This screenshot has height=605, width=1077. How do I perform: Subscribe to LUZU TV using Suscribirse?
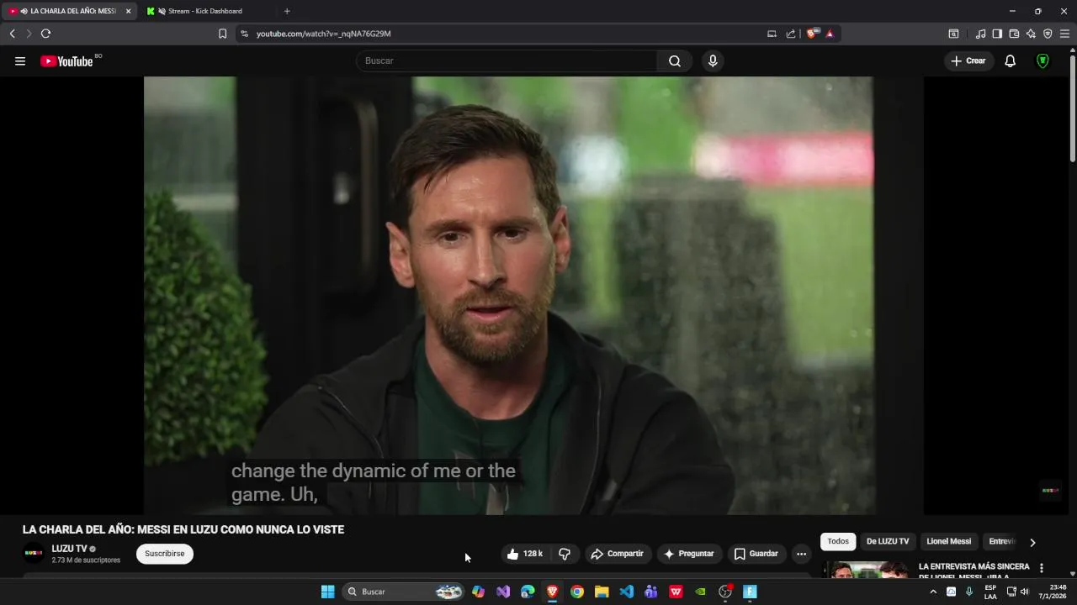click(x=165, y=554)
